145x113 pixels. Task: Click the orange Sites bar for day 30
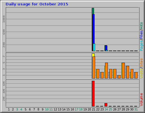[132, 74]
